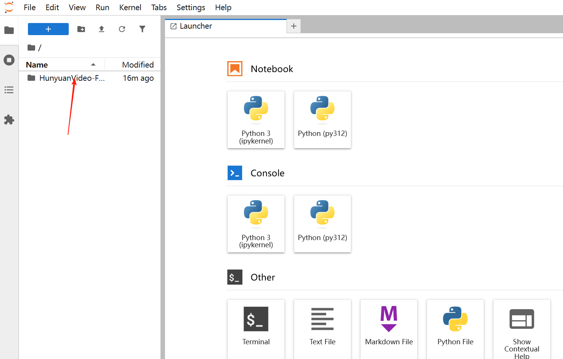Create a new Text File
563x359 pixels.
[x=322, y=328]
